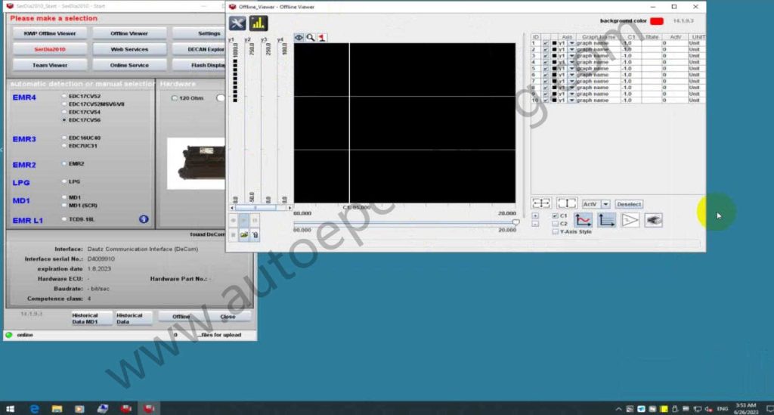Viewport: 774px width, 415px height.
Task: Click the open folder icon under y-axis panel
Action: click(x=245, y=235)
